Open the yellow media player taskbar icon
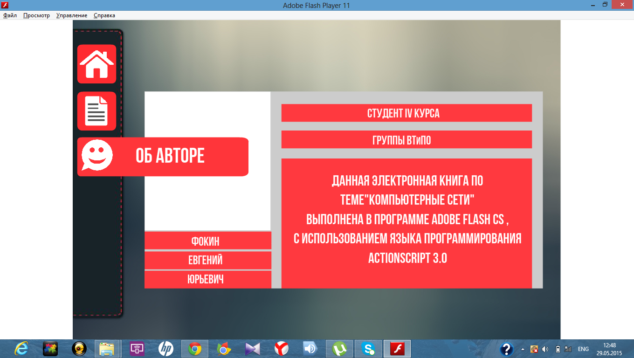 [79, 348]
